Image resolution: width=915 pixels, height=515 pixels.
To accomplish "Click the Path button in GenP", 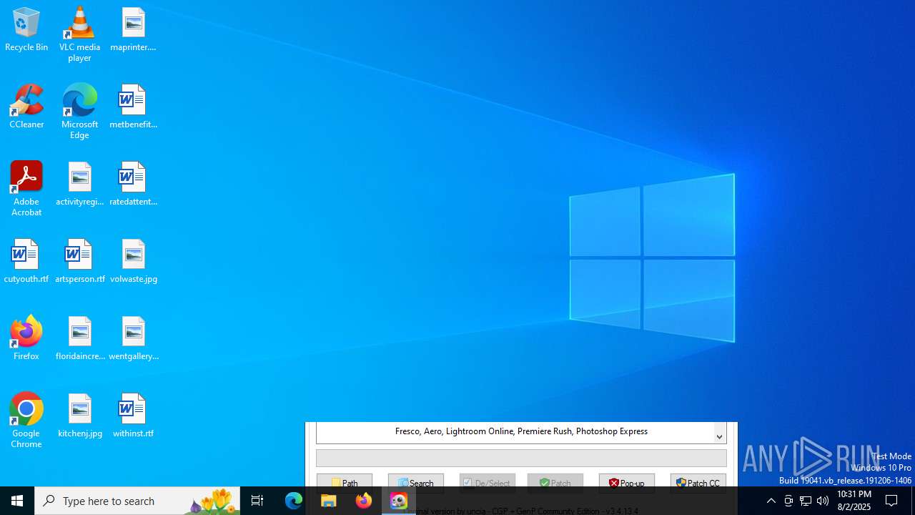I will (x=345, y=483).
